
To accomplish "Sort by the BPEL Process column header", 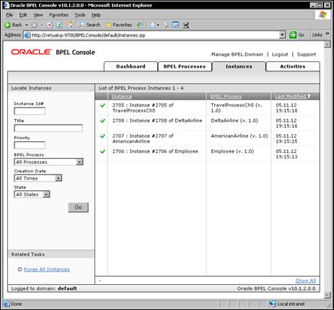I will (226, 97).
